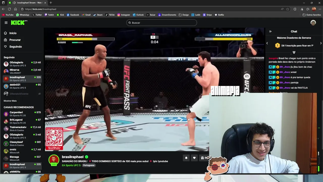Add this page to favorites star
Image resolution: width=323 pixels, height=182 pixels.
[x=288, y=9]
